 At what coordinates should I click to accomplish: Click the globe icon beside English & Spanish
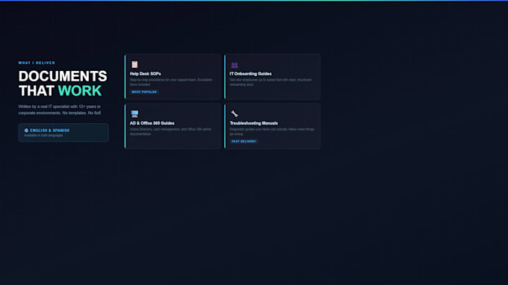coord(26,131)
